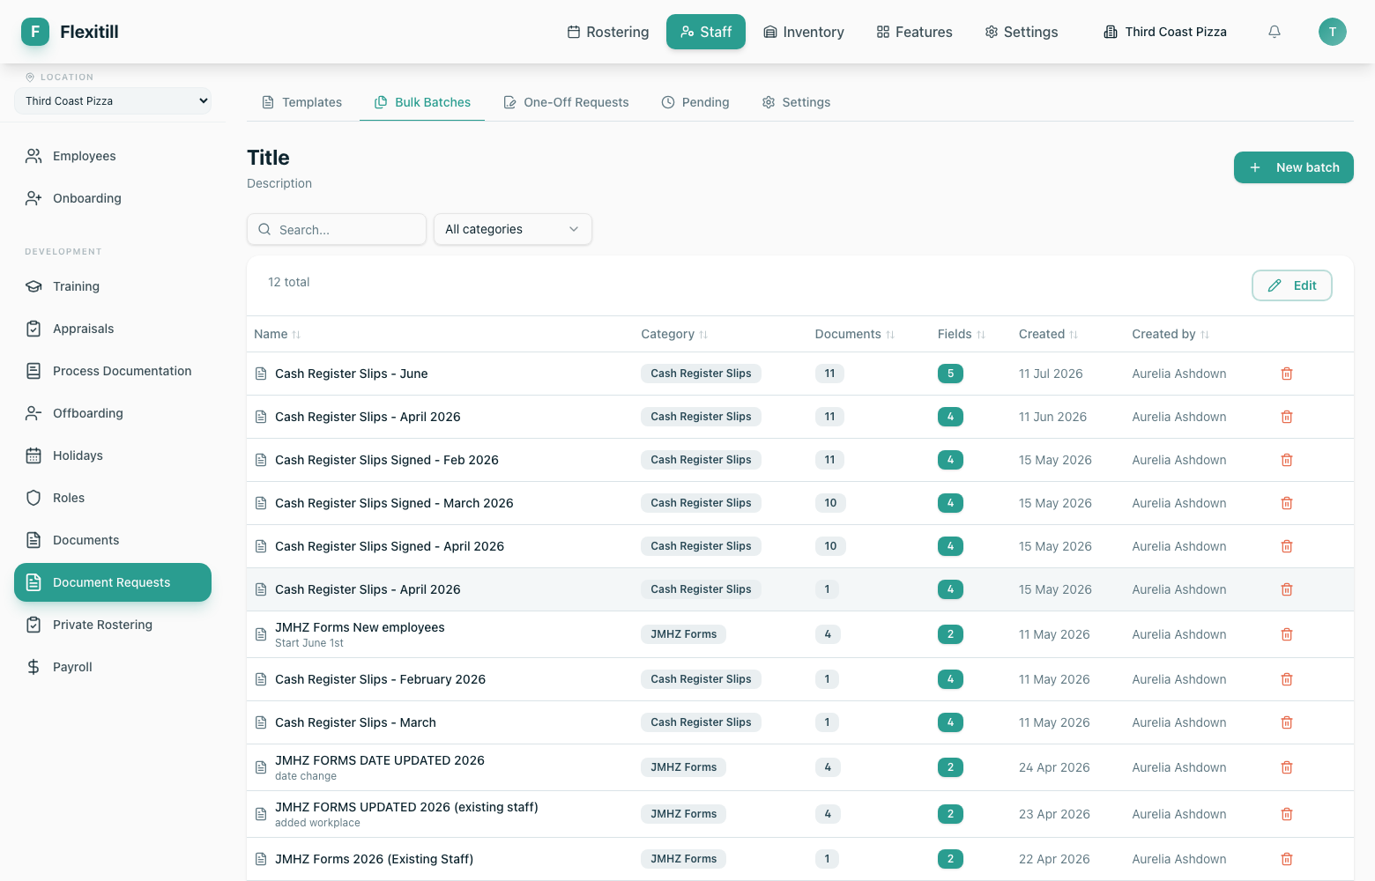Open Payroll in sidebar
The image size is (1375, 881).
(113, 667)
